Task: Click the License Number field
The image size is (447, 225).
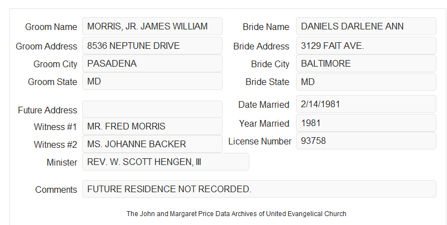Action: tap(366, 141)
